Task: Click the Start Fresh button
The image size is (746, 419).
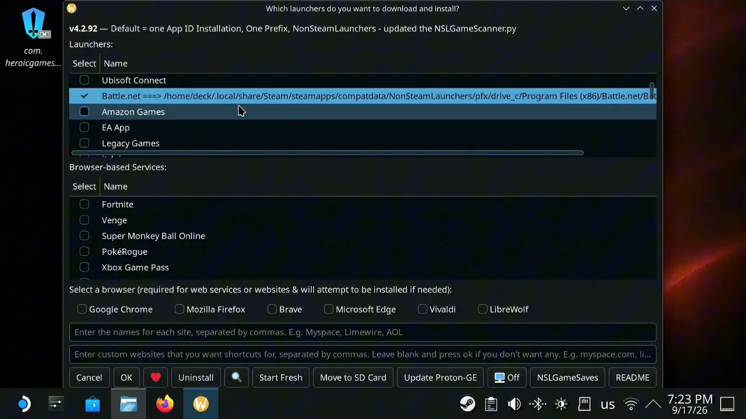Action: point(281,377)
